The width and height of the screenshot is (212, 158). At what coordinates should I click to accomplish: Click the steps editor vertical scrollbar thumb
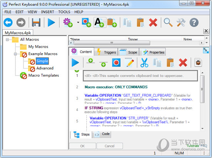(202, 89)
